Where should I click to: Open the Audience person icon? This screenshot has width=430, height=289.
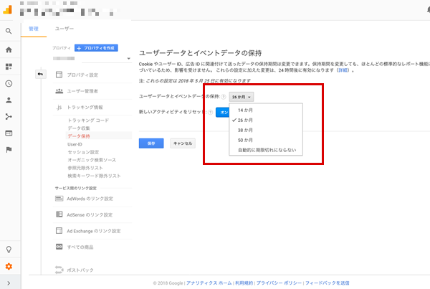(x=9, y=100)
